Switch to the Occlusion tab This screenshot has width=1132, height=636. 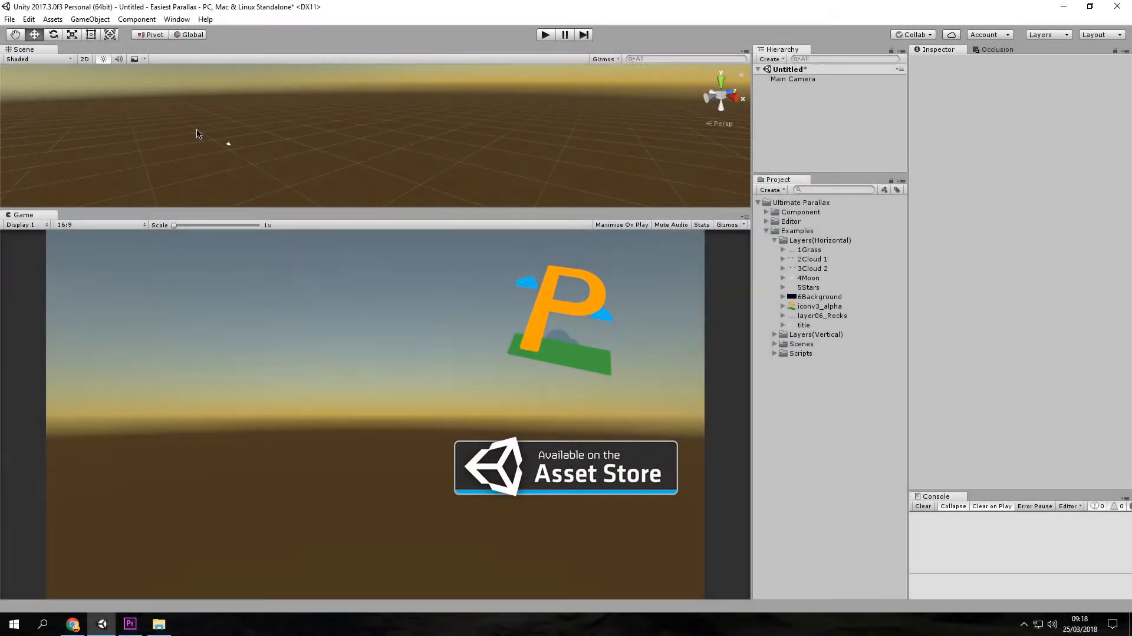[993, 49]
